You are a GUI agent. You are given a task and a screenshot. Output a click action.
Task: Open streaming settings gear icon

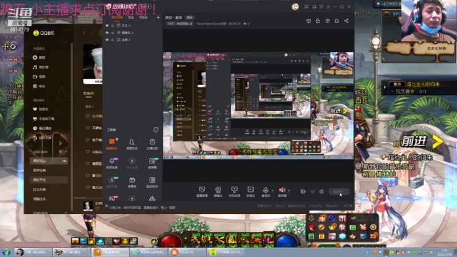pos(322,191)
